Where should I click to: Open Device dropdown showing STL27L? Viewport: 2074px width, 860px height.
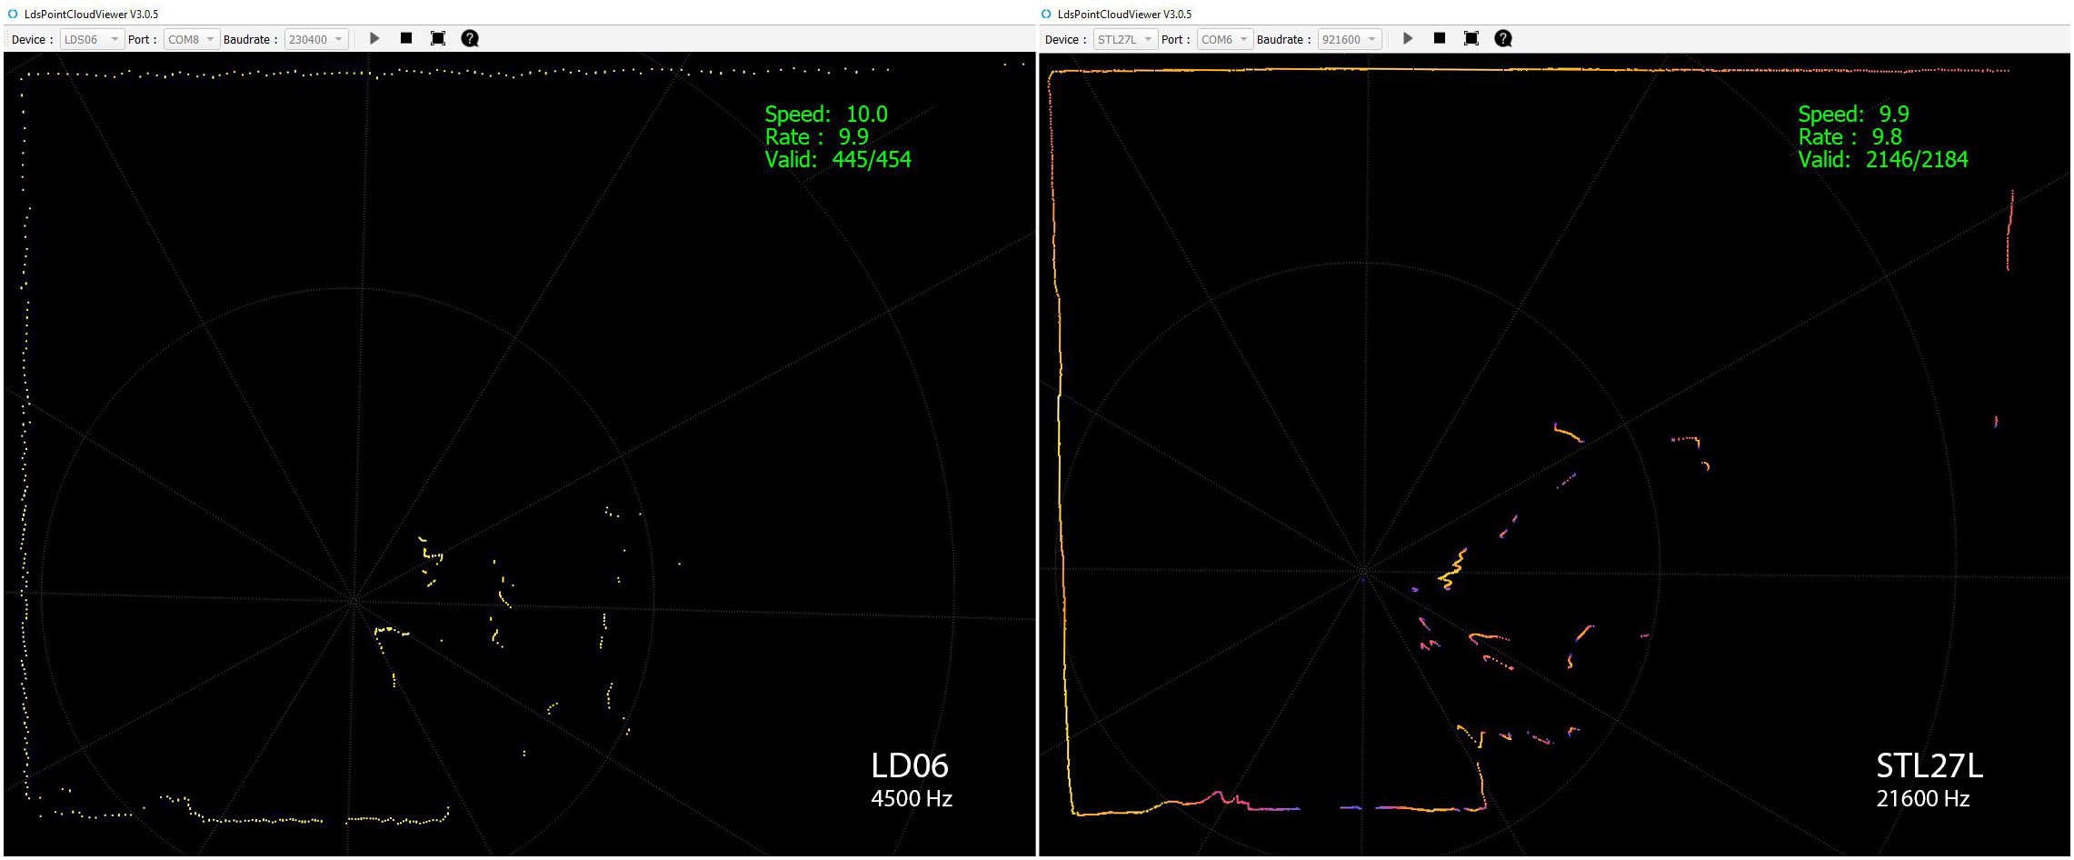click(x=1125, y=39)
